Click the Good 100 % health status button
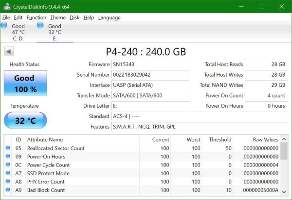 tap(25, 83)
